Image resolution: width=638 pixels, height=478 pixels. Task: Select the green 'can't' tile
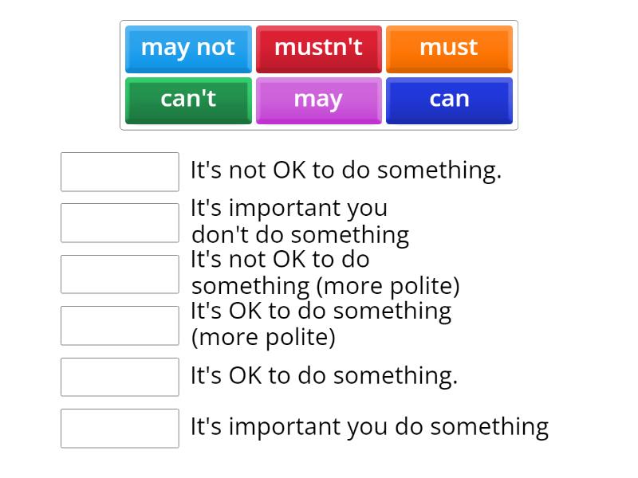[x=188, y=100]
